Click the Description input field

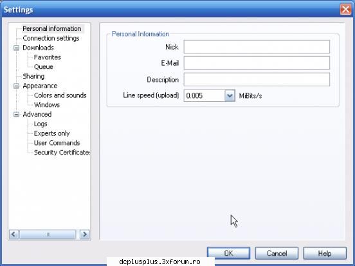point(257,79)
